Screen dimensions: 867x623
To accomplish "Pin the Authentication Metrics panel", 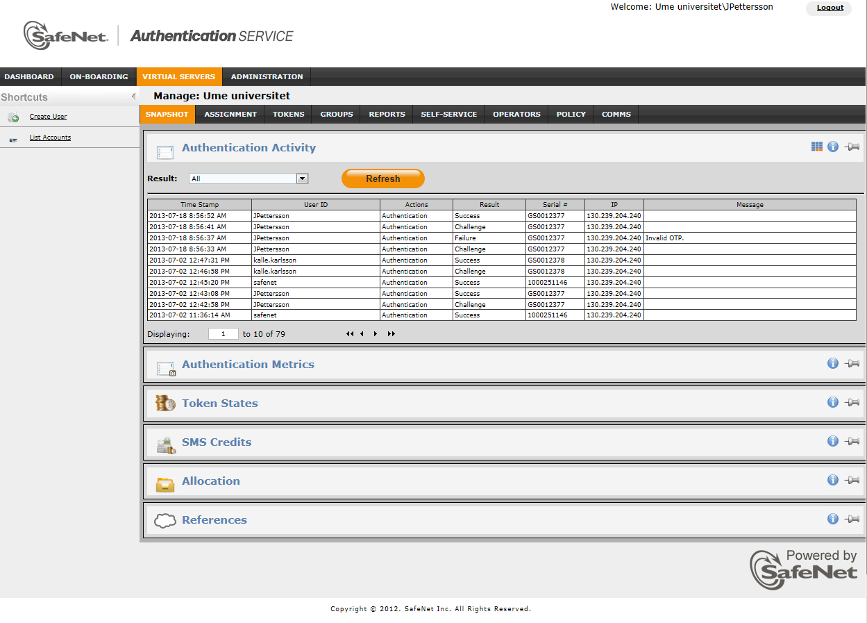I will [852, 363].
